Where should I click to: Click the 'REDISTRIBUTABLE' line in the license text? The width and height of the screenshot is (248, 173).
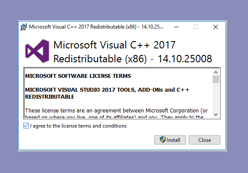click(x=50, y=97)
